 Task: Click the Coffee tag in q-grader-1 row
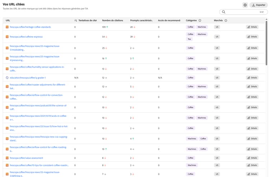pos(190,78)
